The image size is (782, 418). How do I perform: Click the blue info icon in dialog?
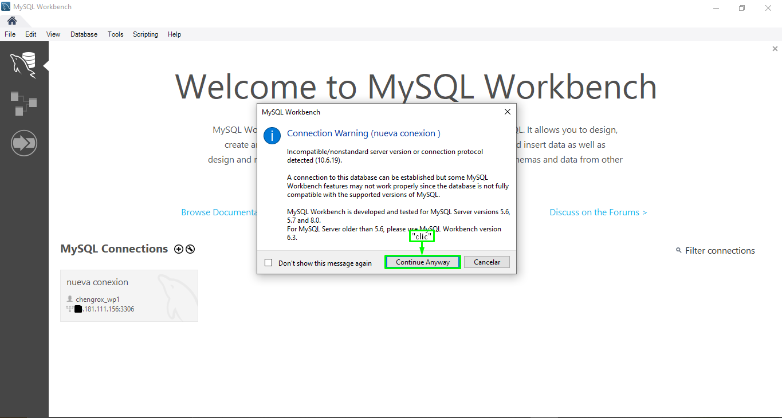click(x=272, y=136)
